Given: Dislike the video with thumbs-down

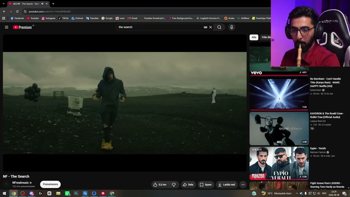Looking at the screenshot, I should point(174,185).
